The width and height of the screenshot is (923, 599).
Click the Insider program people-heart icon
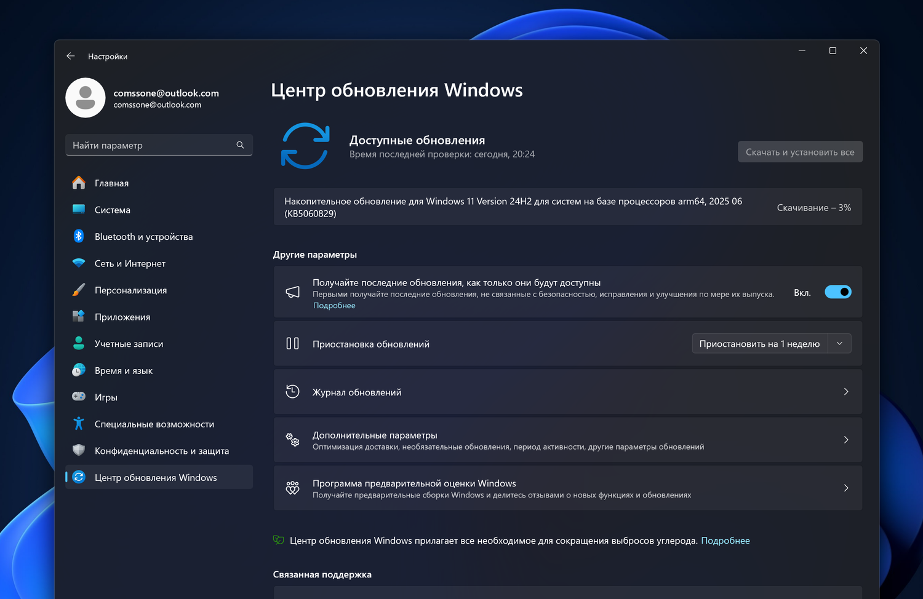click(293, 488)
